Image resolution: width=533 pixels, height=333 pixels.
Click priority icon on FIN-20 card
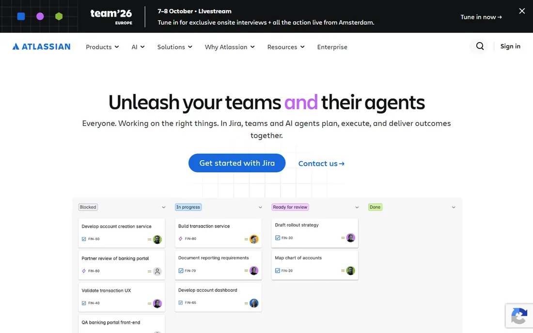(x=343, y=271)
